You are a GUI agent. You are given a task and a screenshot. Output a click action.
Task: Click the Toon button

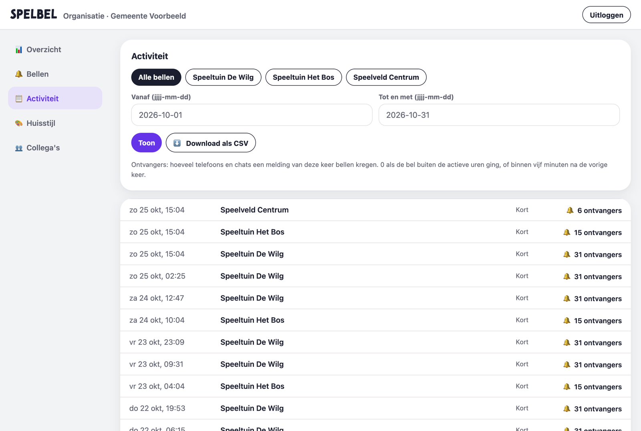(x=146, y=143)
